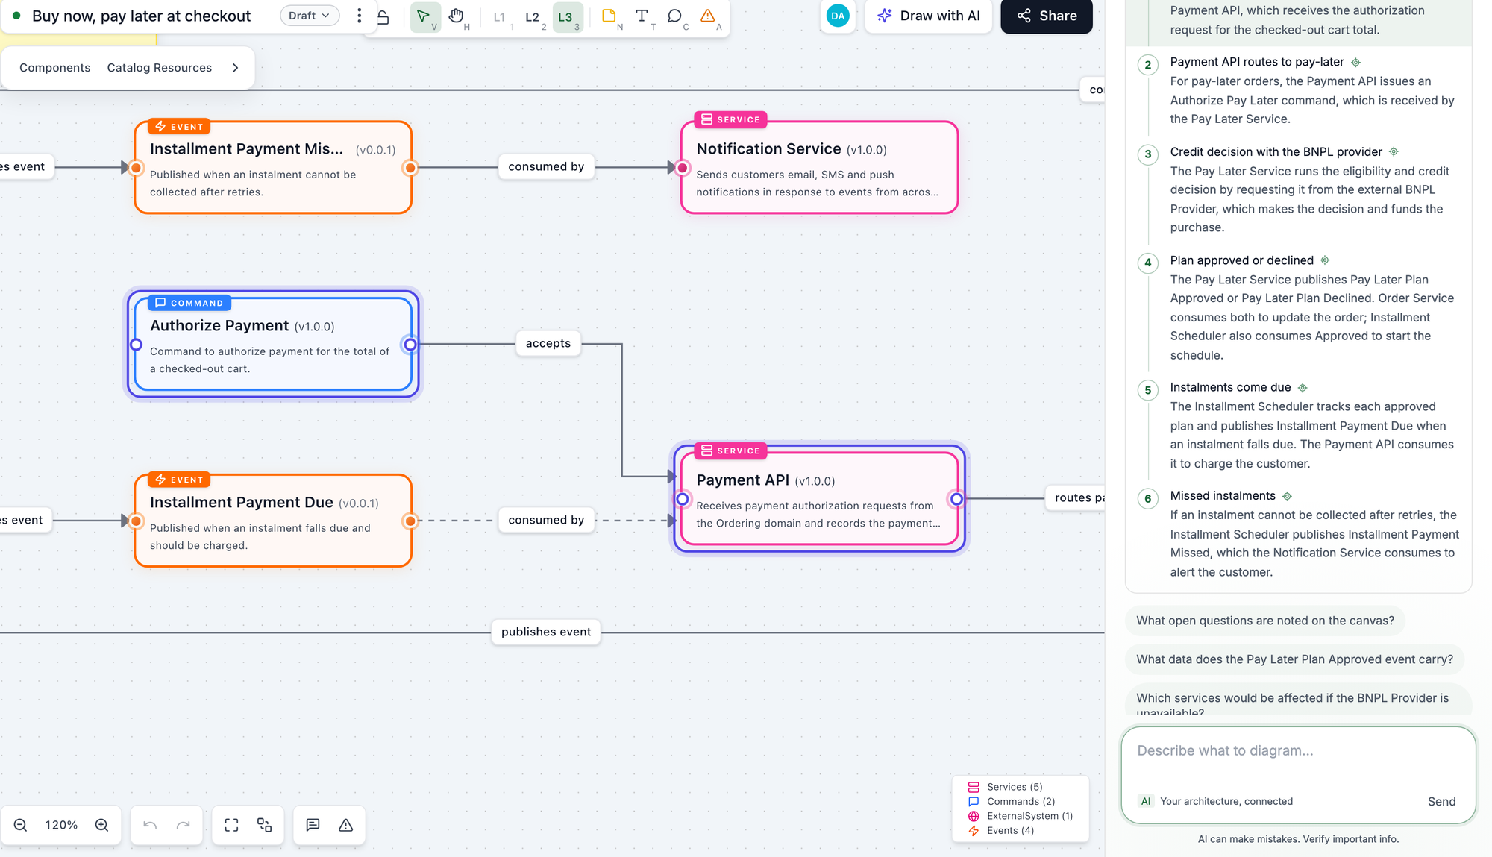
Task: Show comments using bottom toolbar message icon
Action: pyautogui.click(x=313, y=825)
